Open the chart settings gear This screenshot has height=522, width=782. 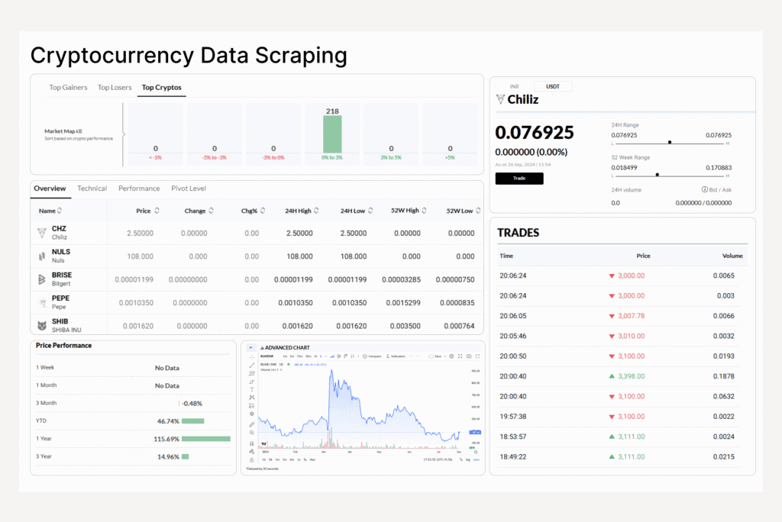pyautogui.click(x=451, y=356)
